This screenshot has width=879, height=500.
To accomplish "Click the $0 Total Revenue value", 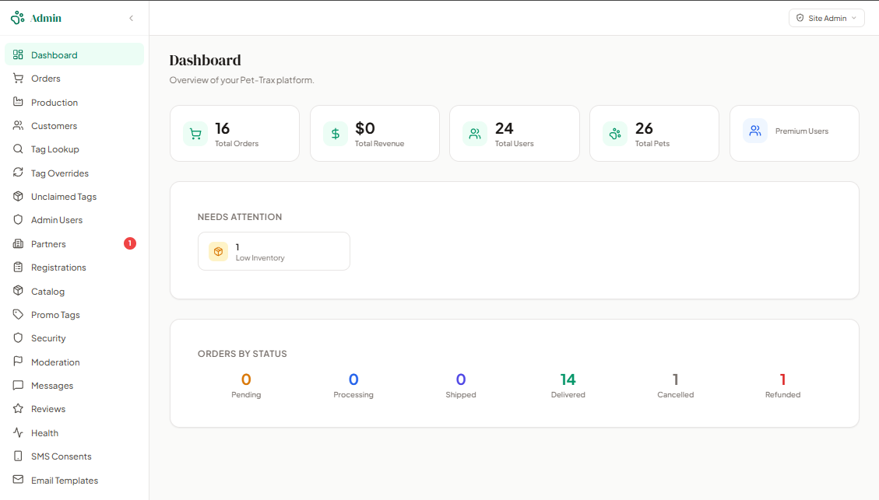I will tap(365, 128).
